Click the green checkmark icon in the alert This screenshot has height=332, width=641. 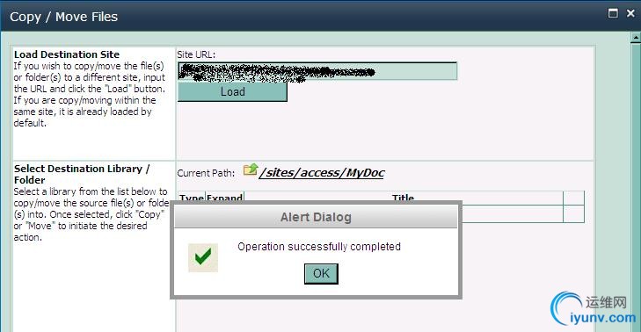(203, 257)
